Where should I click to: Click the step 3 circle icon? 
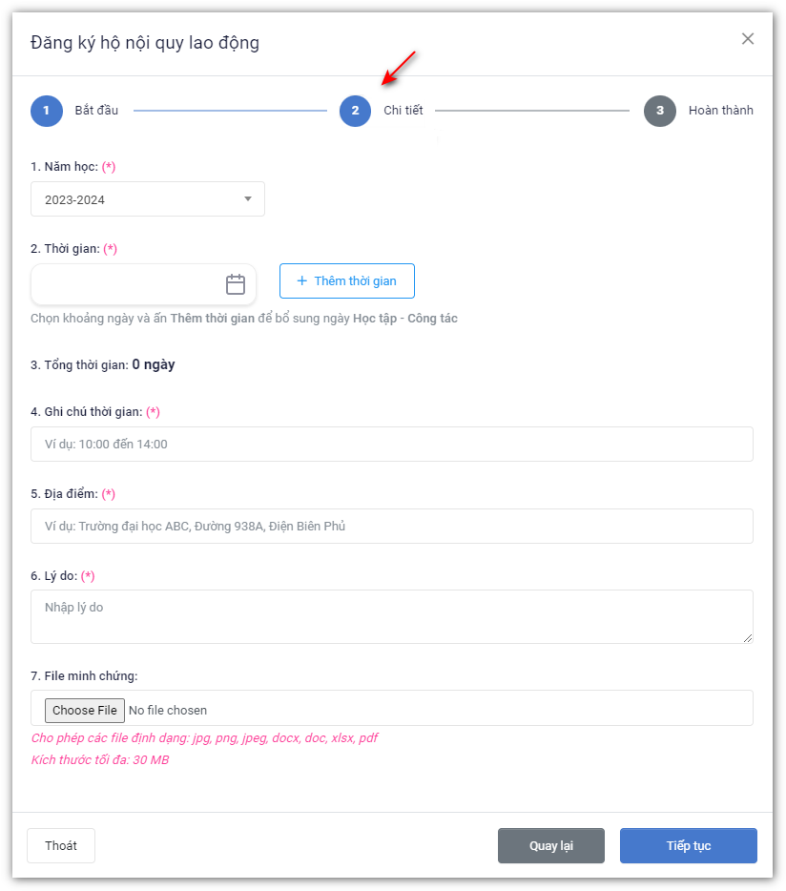pyautogui.click(x=659, y=111)
